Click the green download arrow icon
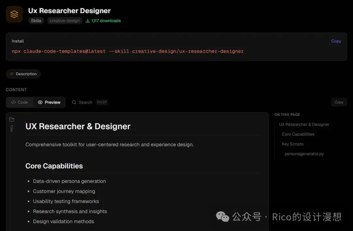353x231 pixels. coord(88,21)
